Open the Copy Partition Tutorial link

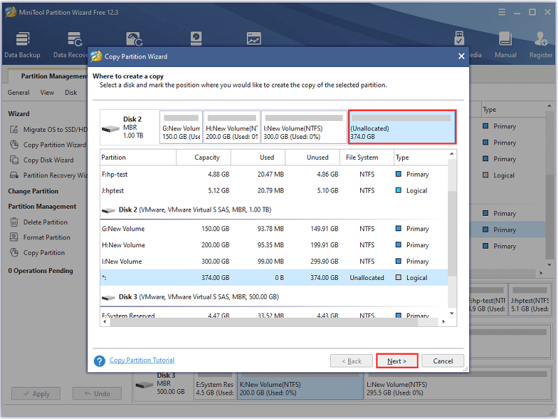pos(142,360)
